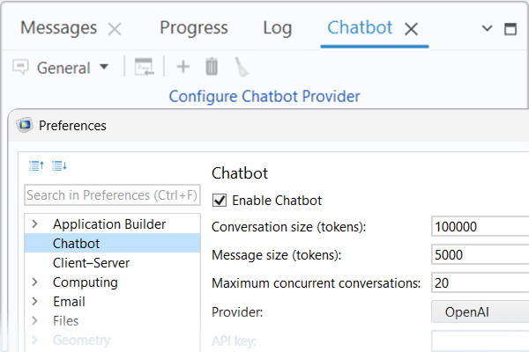Image resolution: width=529 pixels, height=352 pixels.
Task: Click Configure Chatbot Provider link
Action: coord(264,96)
